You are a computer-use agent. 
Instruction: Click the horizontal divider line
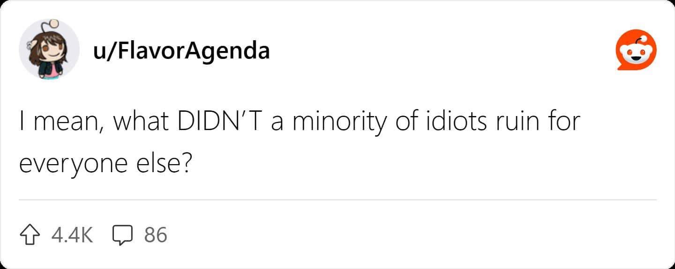tap(337, 200)
